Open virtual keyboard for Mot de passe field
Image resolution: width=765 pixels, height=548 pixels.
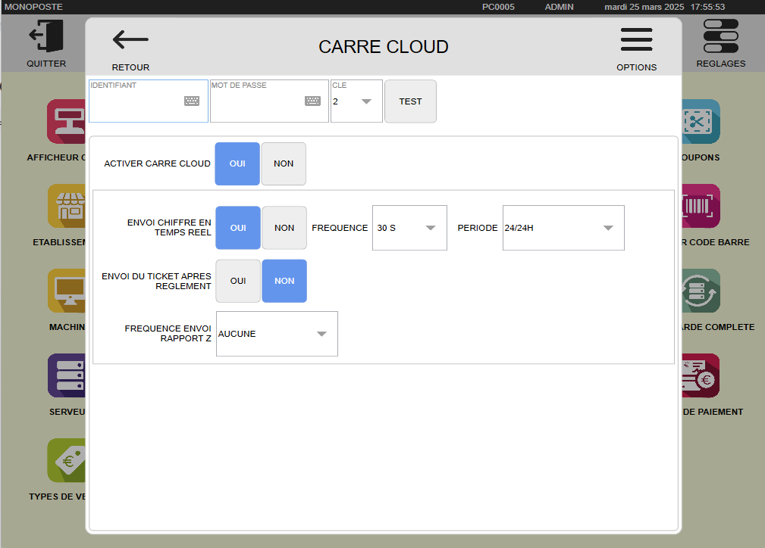[x=312, y=101]
